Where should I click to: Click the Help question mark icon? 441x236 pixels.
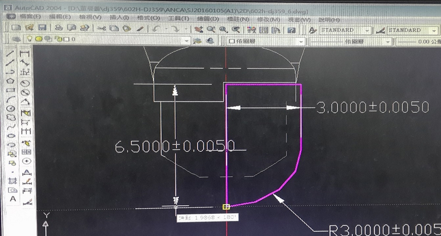[291, 30]
